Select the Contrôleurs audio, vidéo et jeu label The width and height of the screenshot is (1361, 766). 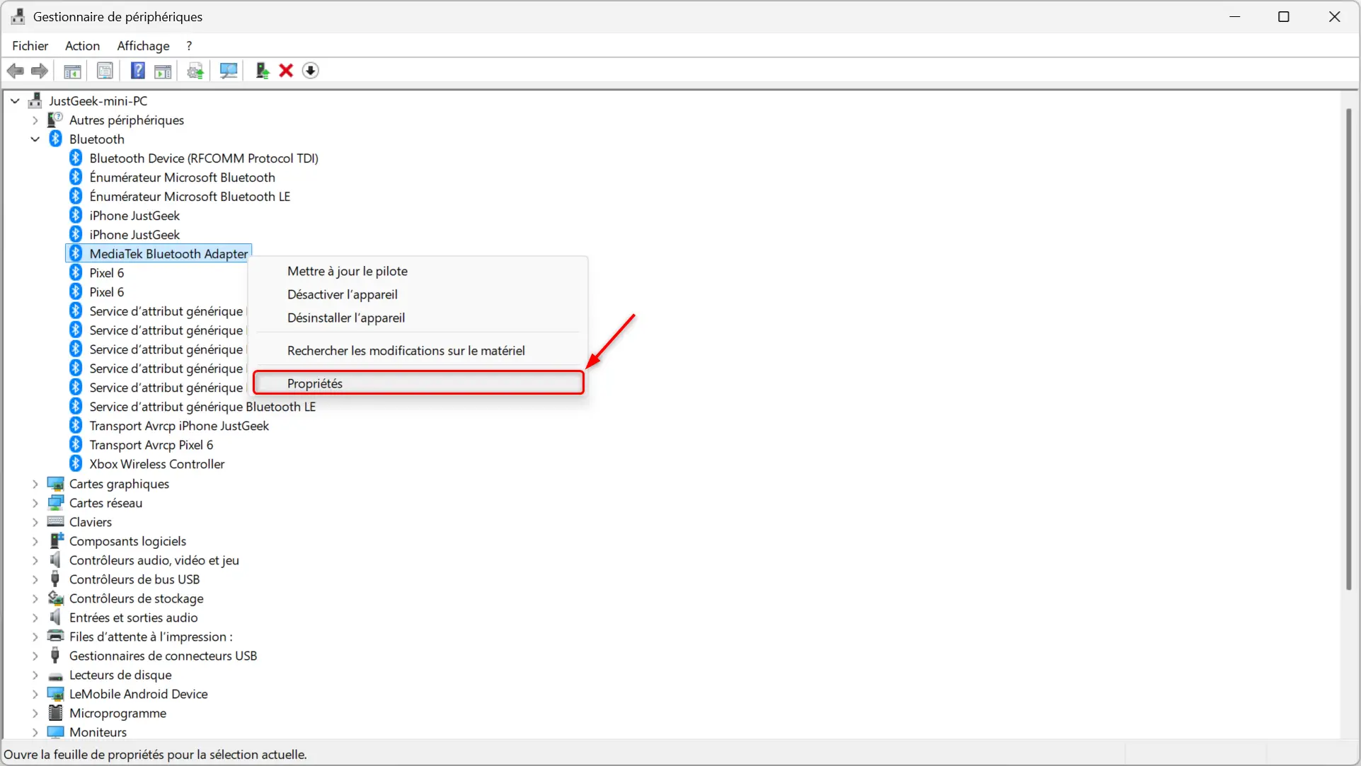(x=154, y=560)
